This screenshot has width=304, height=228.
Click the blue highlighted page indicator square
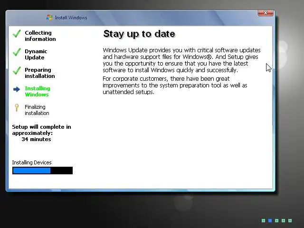click(x=270, y=220)
